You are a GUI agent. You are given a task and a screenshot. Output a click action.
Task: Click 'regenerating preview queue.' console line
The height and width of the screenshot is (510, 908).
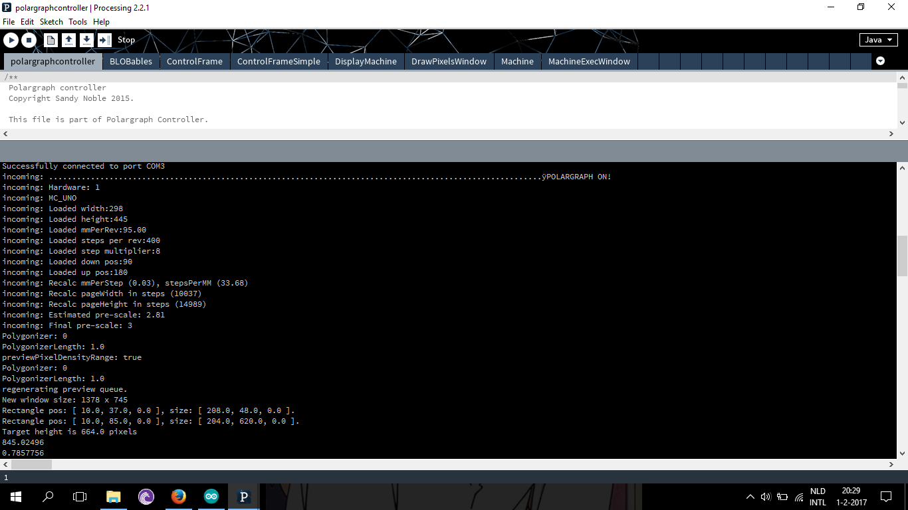point(64,389)
